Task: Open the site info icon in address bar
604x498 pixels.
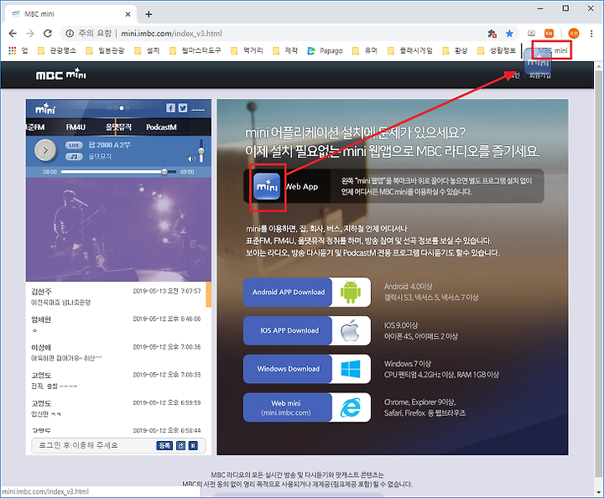Action: (70, 34)
